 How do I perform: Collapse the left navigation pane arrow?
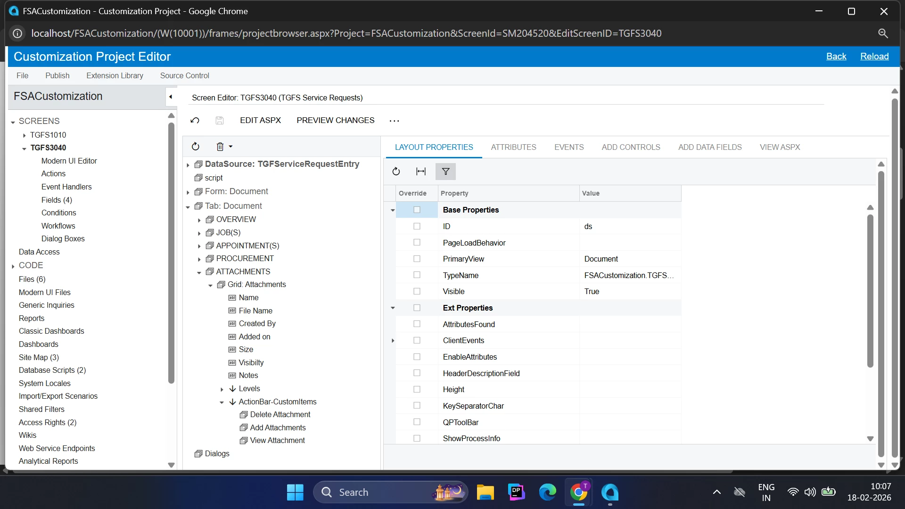171,97
